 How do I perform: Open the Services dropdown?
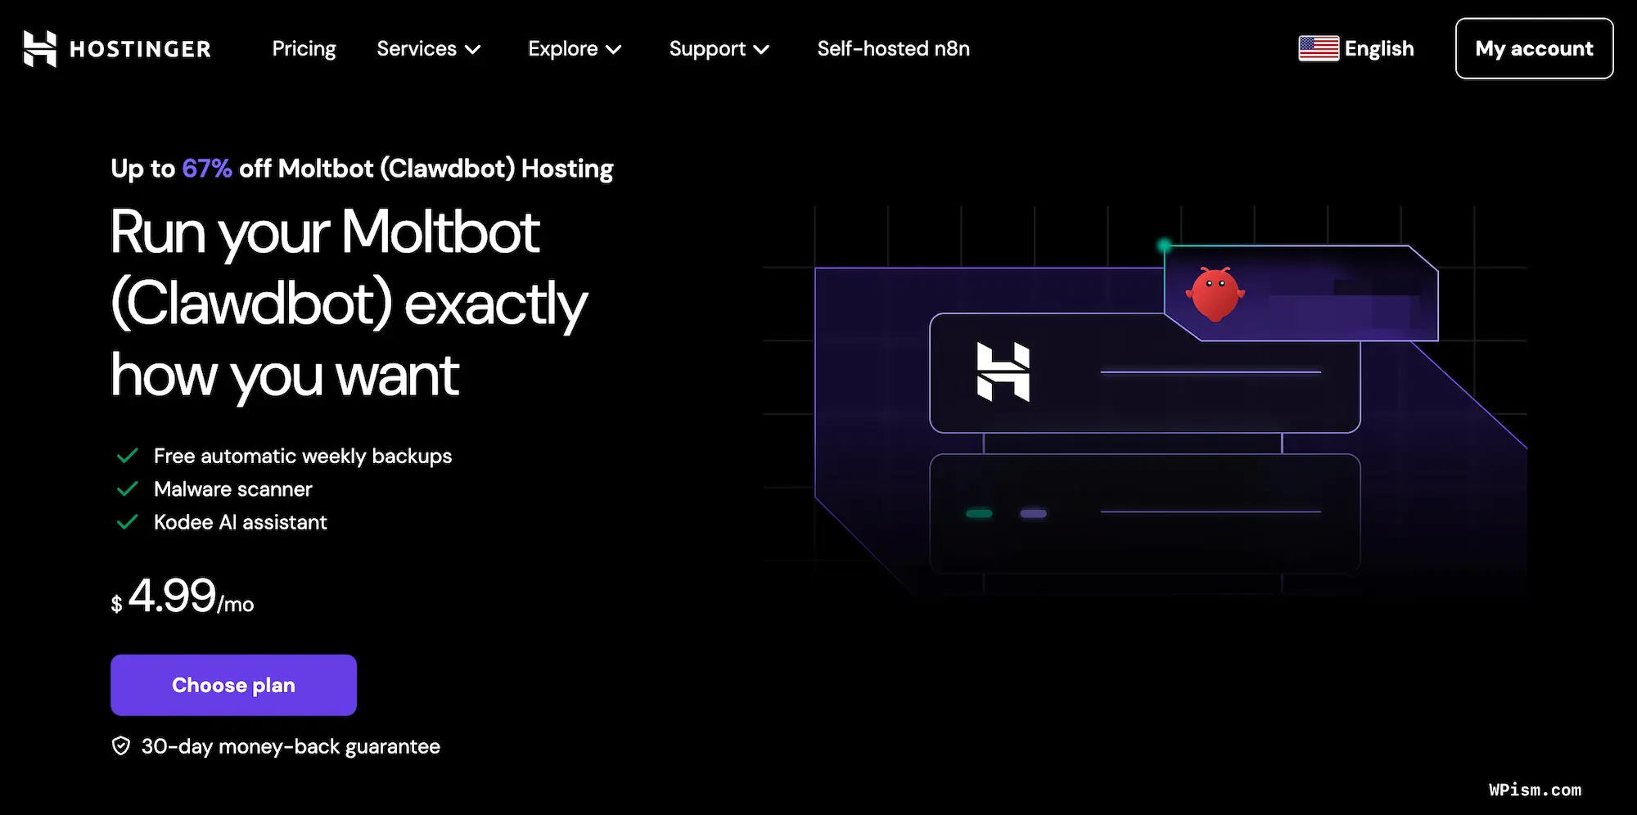(429, 49)
